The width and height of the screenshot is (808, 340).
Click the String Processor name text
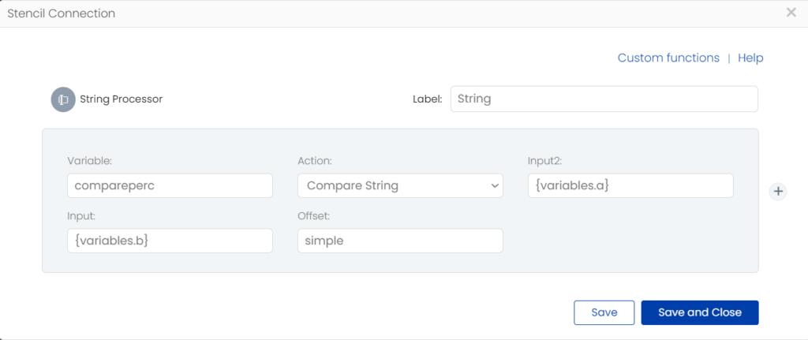pyautogui.click(x=121, y=99)
